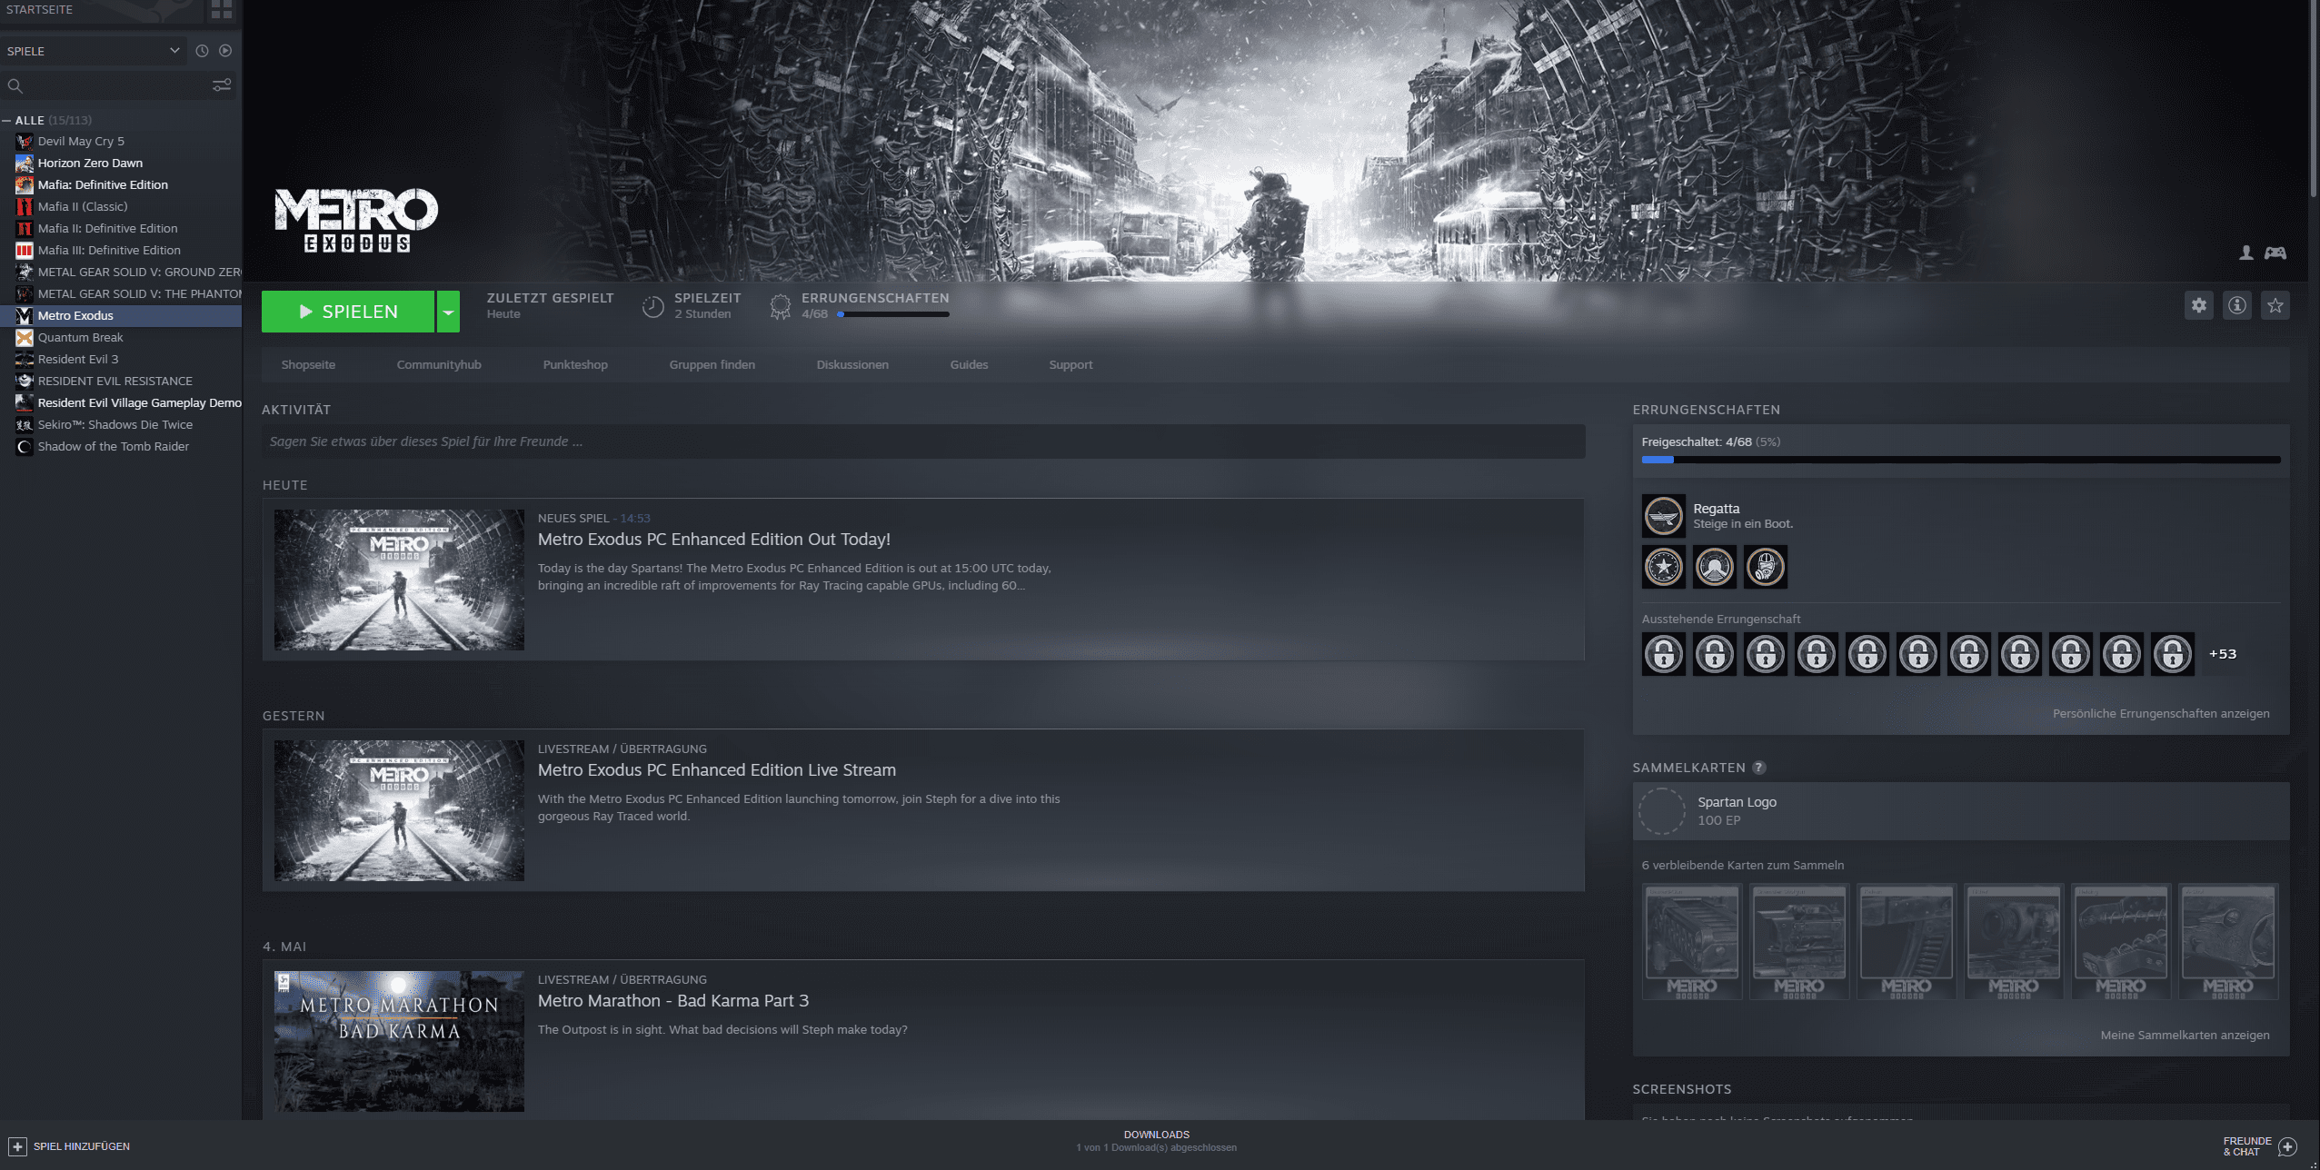Select RESIDENT EVIL RESISTANCE in list
This screenshot has height=1170, width=2320.
click(x=121, y=381)
